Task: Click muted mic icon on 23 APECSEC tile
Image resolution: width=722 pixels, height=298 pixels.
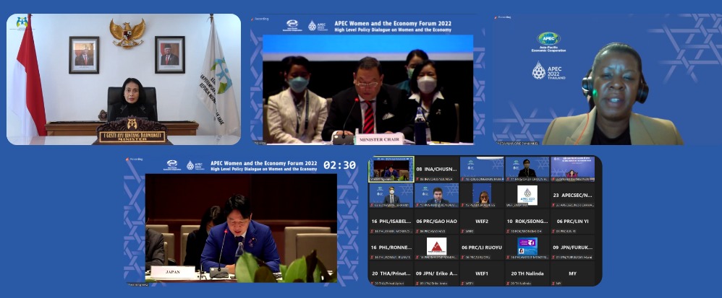Action: [554, 205]
